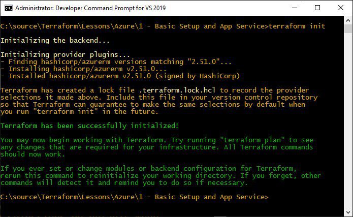Click the empty scrollbar track below thumb

click(348, 120)
